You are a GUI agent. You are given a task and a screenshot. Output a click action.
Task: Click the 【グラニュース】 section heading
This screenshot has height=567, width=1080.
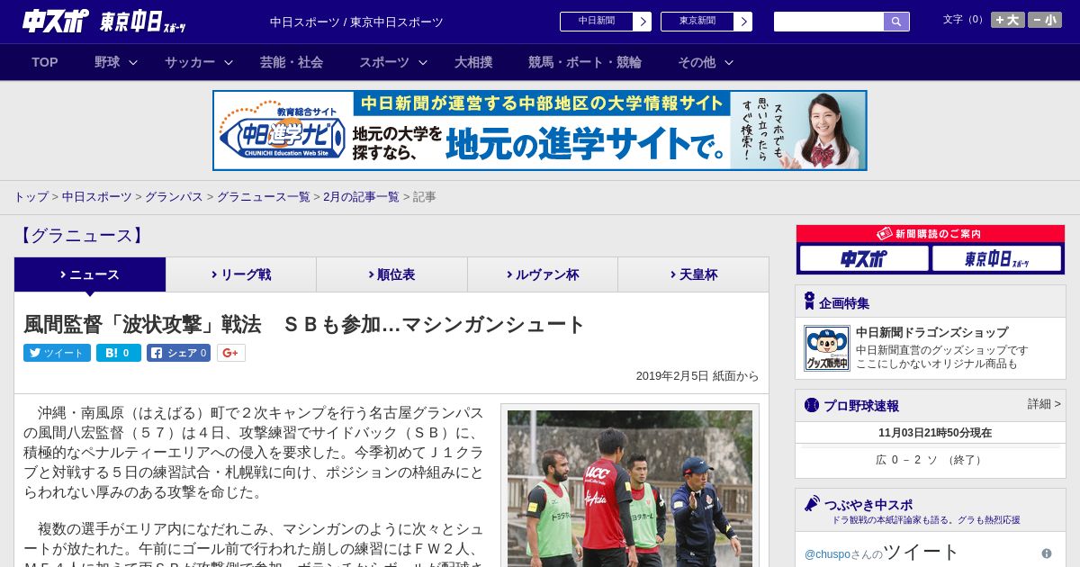point(81,236)
